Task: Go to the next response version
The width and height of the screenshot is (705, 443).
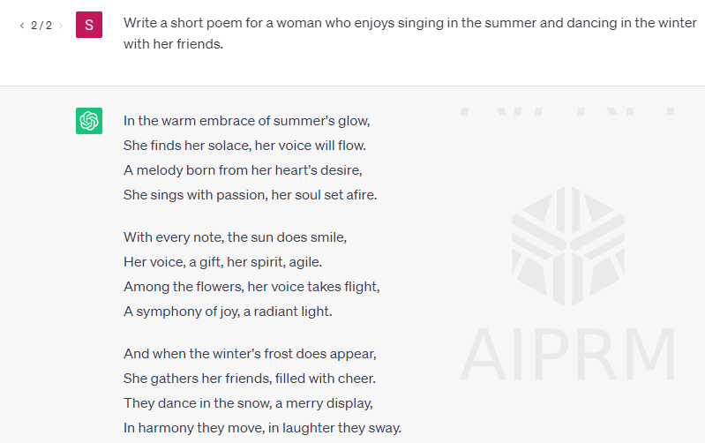Action: 61,26
